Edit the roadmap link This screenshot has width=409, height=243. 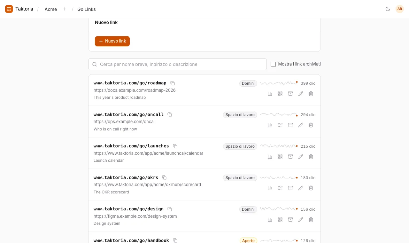click(x=301, y=94)
